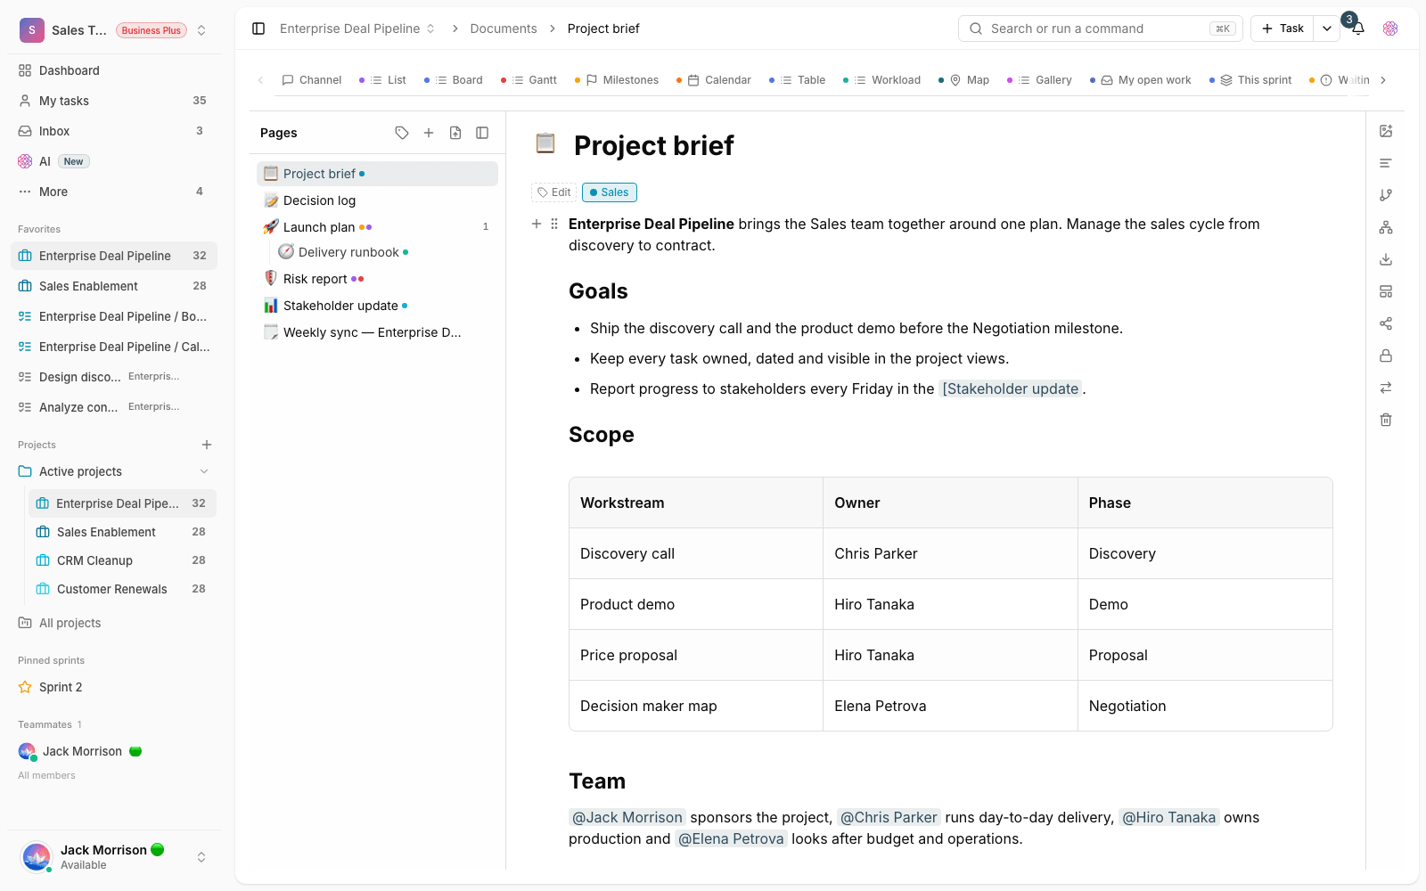Hide the Pages panel with layout icon
Viewport: 1426px width, 891px height.
(x=482, y=133)
